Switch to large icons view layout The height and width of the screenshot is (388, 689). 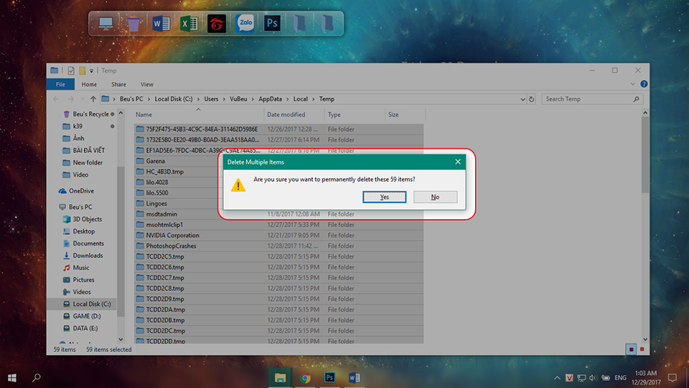click(x=642, y=349)
